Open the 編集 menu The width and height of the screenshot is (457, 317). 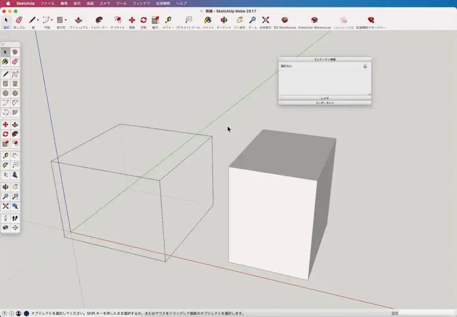(64, 4)
